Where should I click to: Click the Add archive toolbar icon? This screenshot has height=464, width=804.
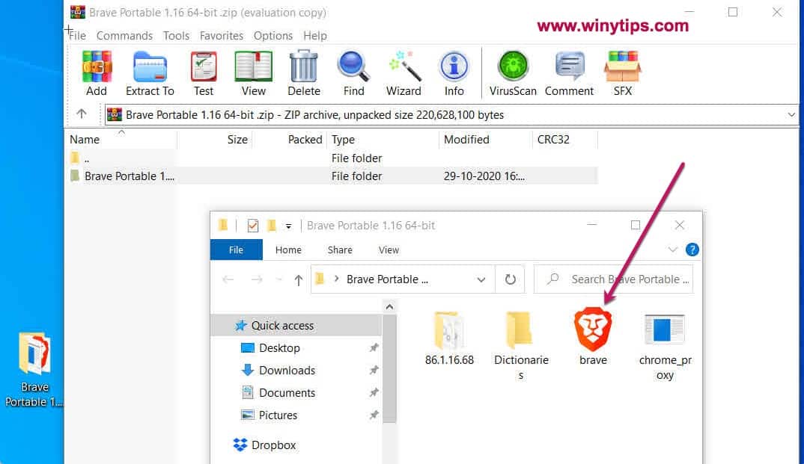tap(97, 73)
